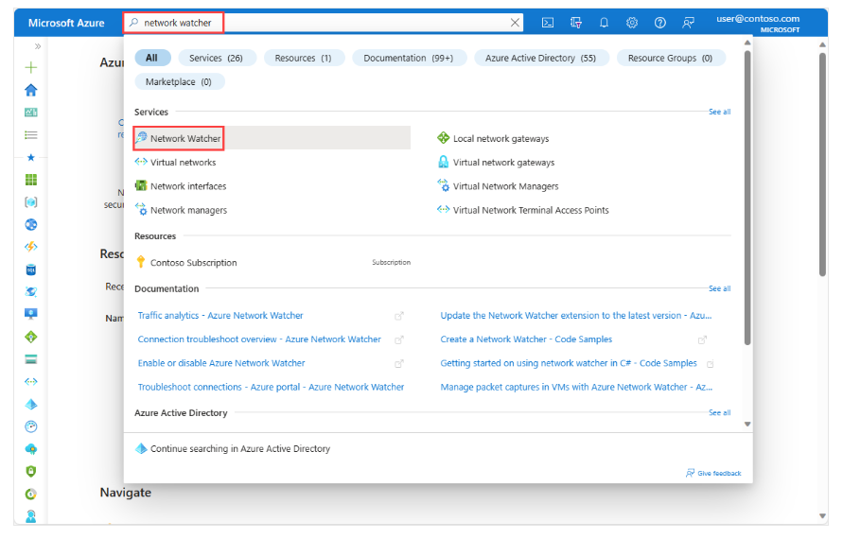Viewport: 843px width, 539px height.
Task: Open All resources grid icon in sidebar
Action: click(x=31, y=180)
